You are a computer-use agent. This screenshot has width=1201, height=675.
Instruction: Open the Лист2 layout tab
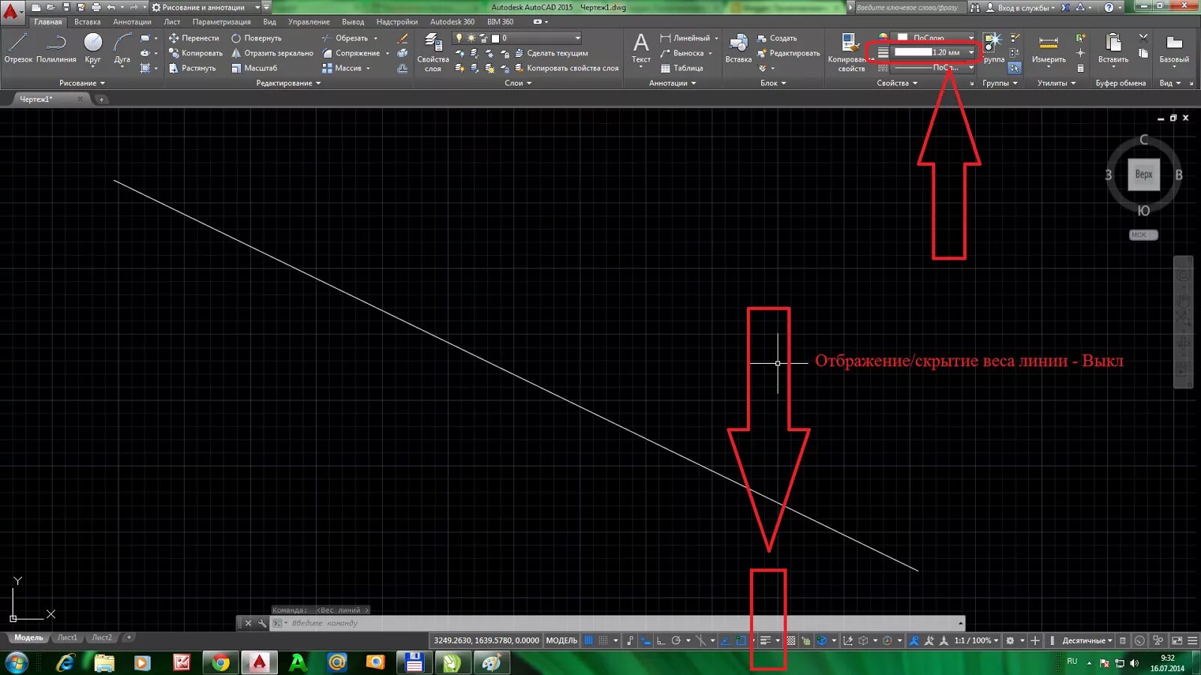tap(102, 637)
